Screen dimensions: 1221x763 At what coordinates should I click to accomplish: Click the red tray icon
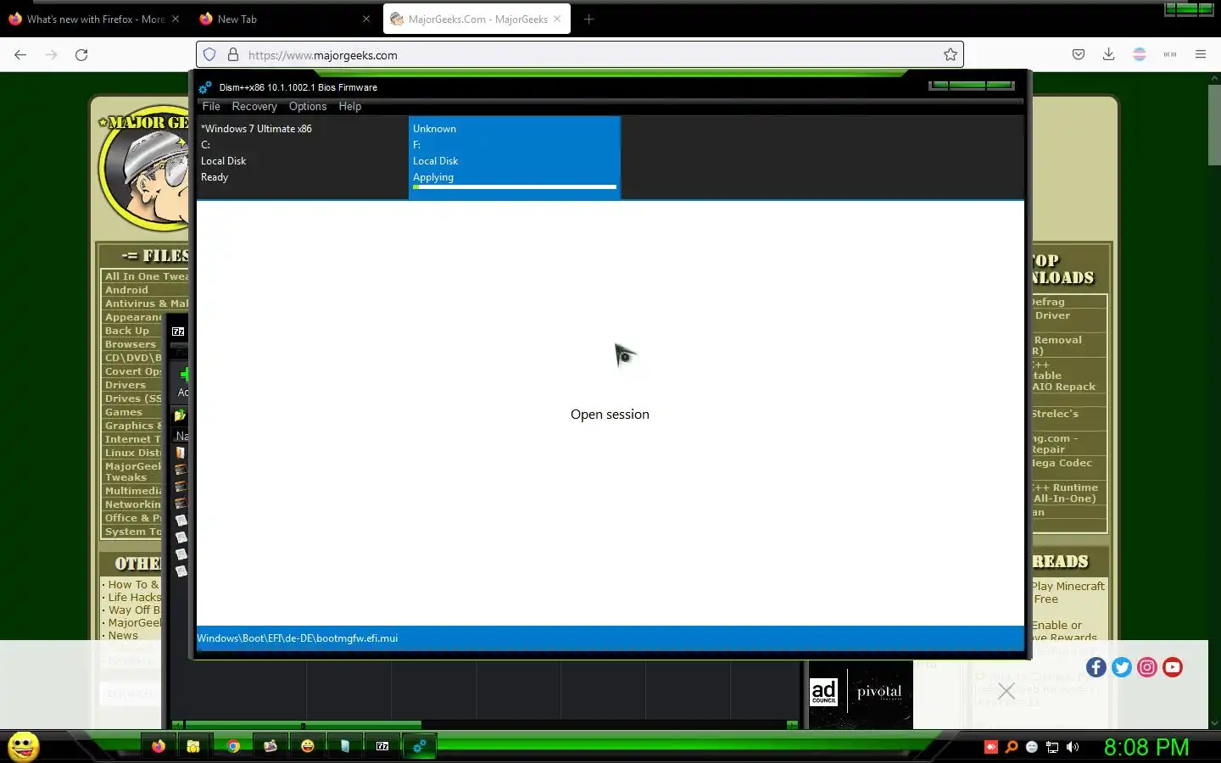click(x=991, y=747)
